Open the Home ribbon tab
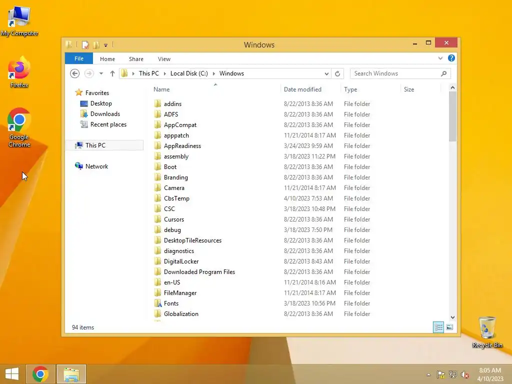This screenshot has height=384, width=512. pos(107,59)
